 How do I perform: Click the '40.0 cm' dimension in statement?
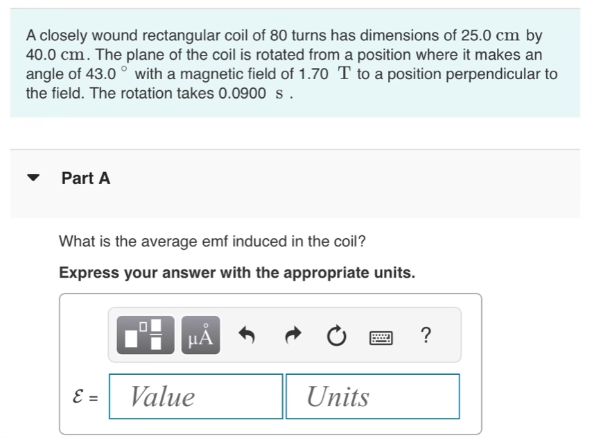click(x=55, y=55)
